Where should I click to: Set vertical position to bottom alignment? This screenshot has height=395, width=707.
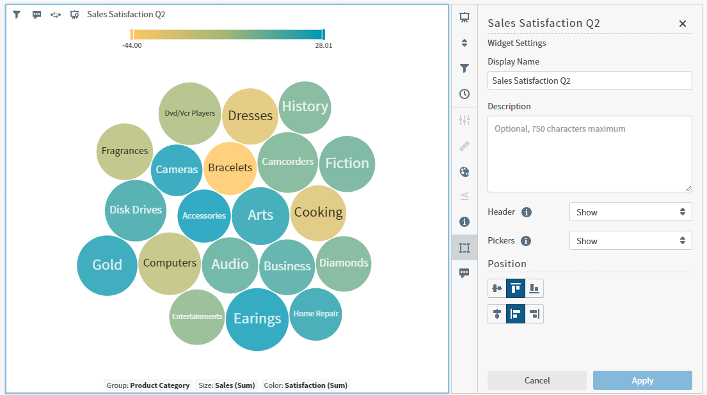point(534,288)
